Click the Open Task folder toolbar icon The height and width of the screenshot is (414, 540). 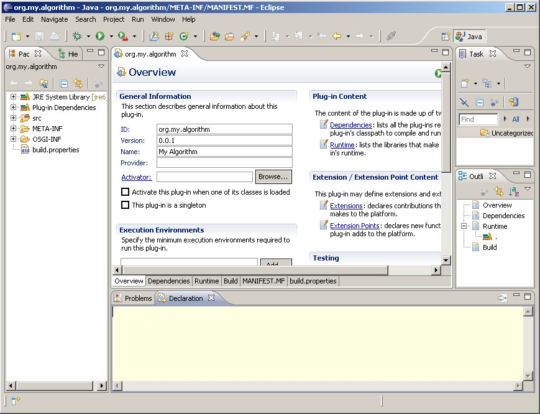click(x=229, y=36)
